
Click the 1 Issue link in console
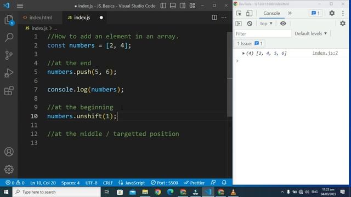click(250, 44)
